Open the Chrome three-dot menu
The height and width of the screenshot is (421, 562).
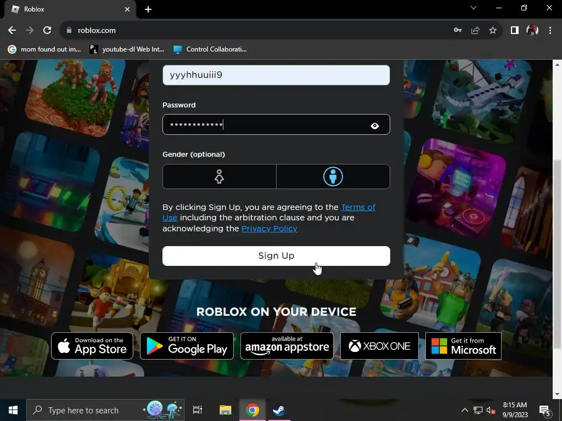pos(550,31)
